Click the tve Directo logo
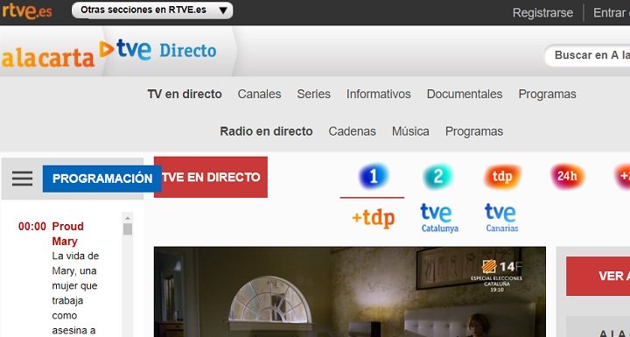This screenshot has height=337, width=630. pos(165,50)
